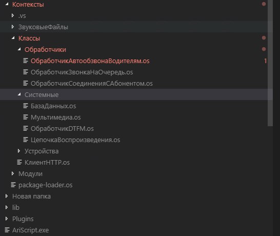
Task: Expand the Plugins folder arrow
Action: [x=7, y=219]
